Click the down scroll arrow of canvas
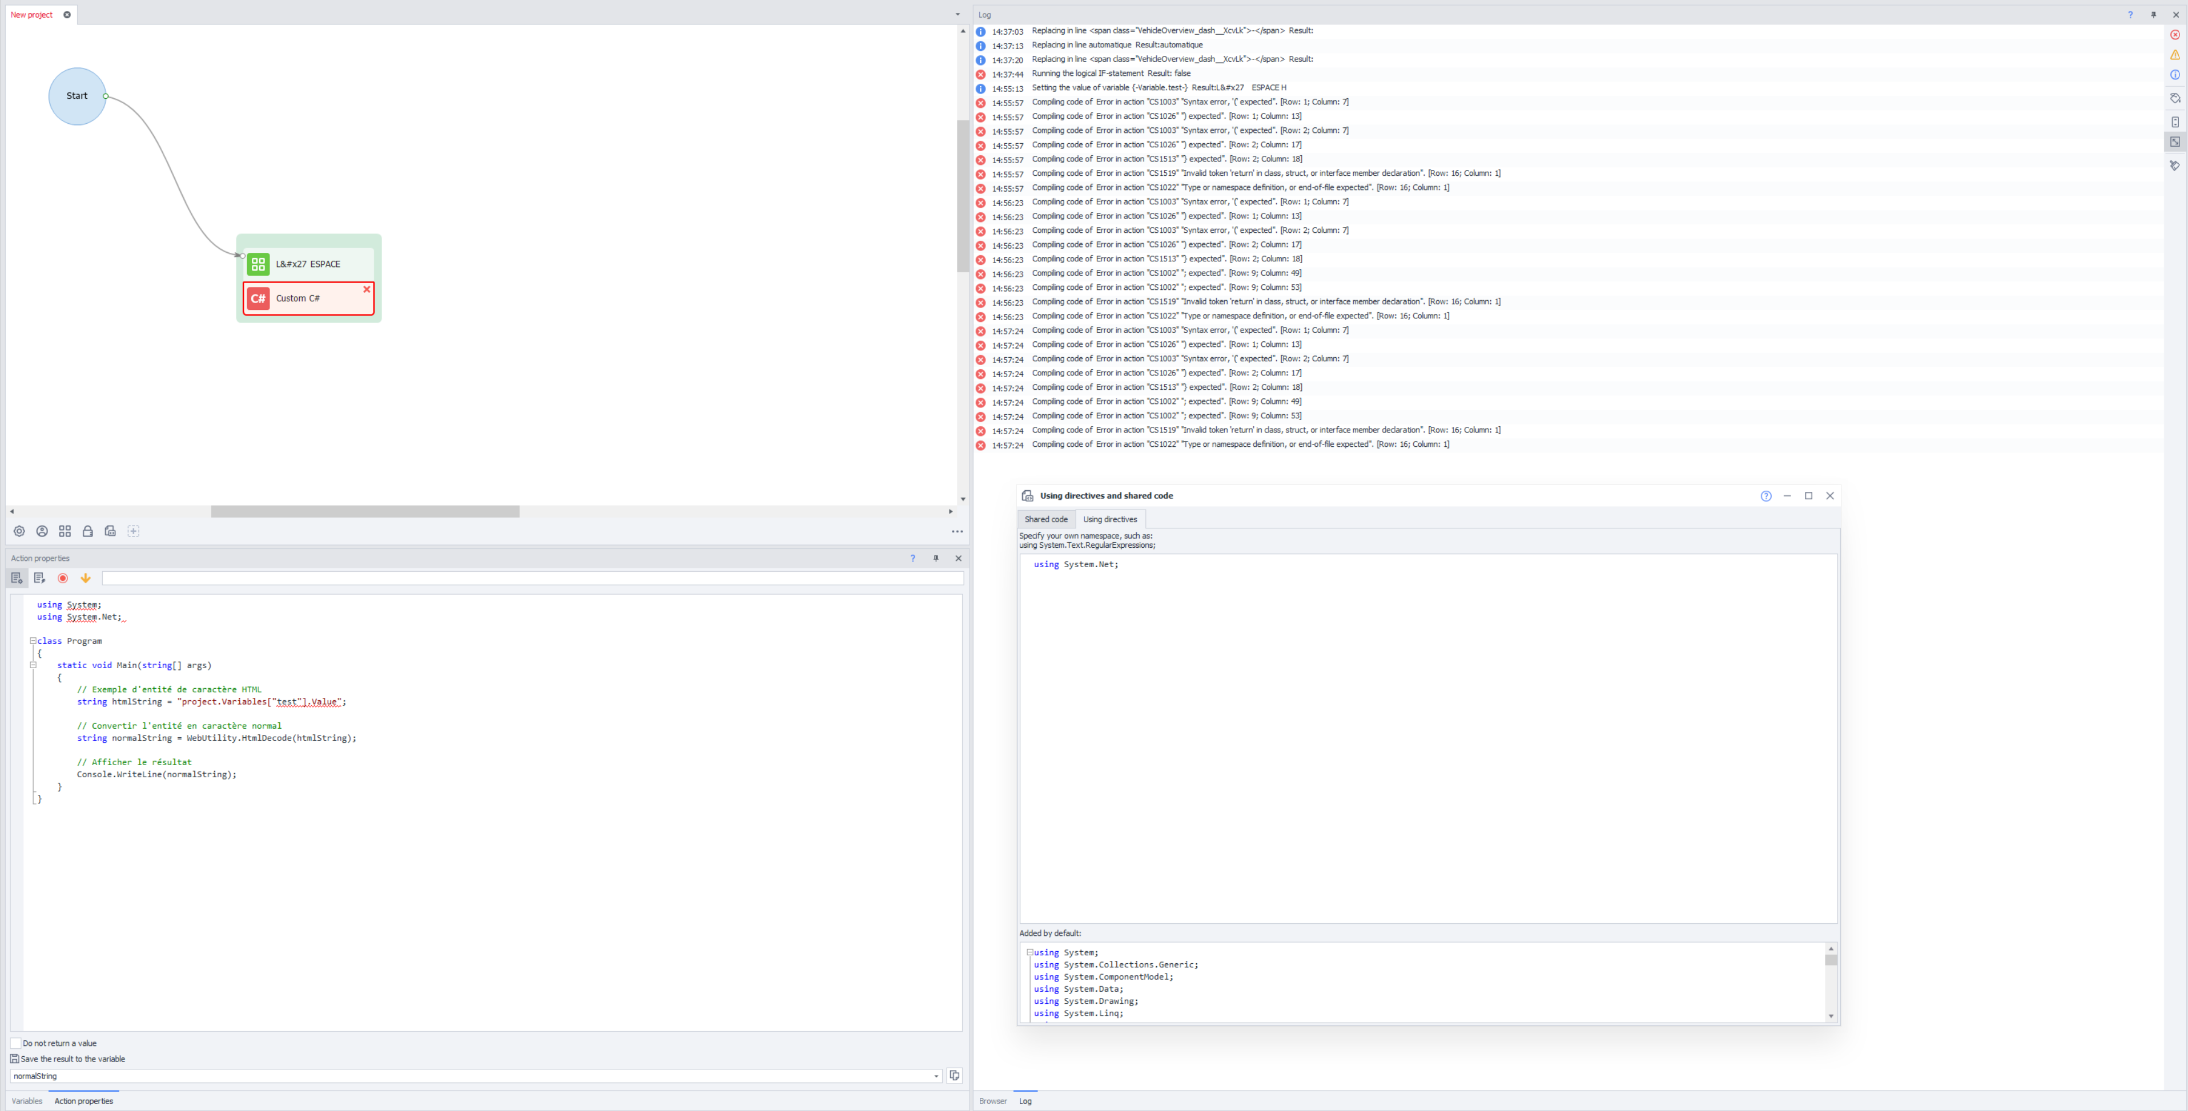 (962, 499)
